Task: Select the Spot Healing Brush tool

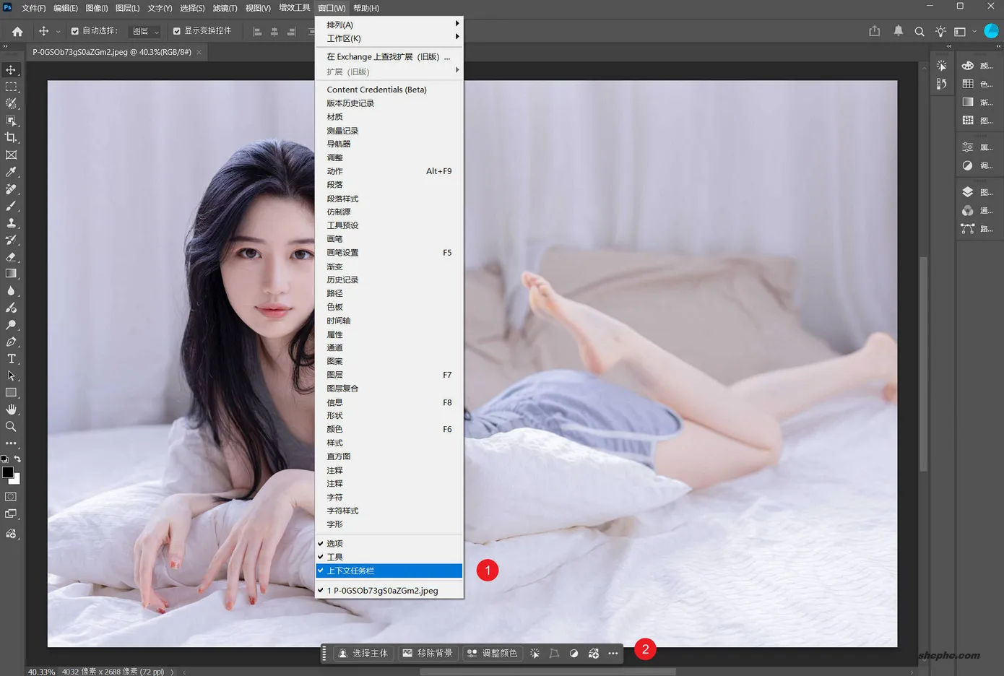Action: pyautogui.click(x=11, y=188)
